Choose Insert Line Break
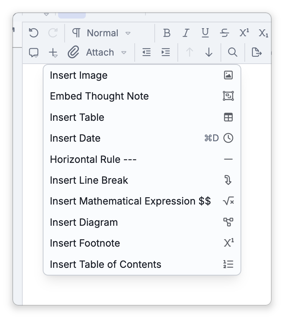 click(x=142, y=180)
